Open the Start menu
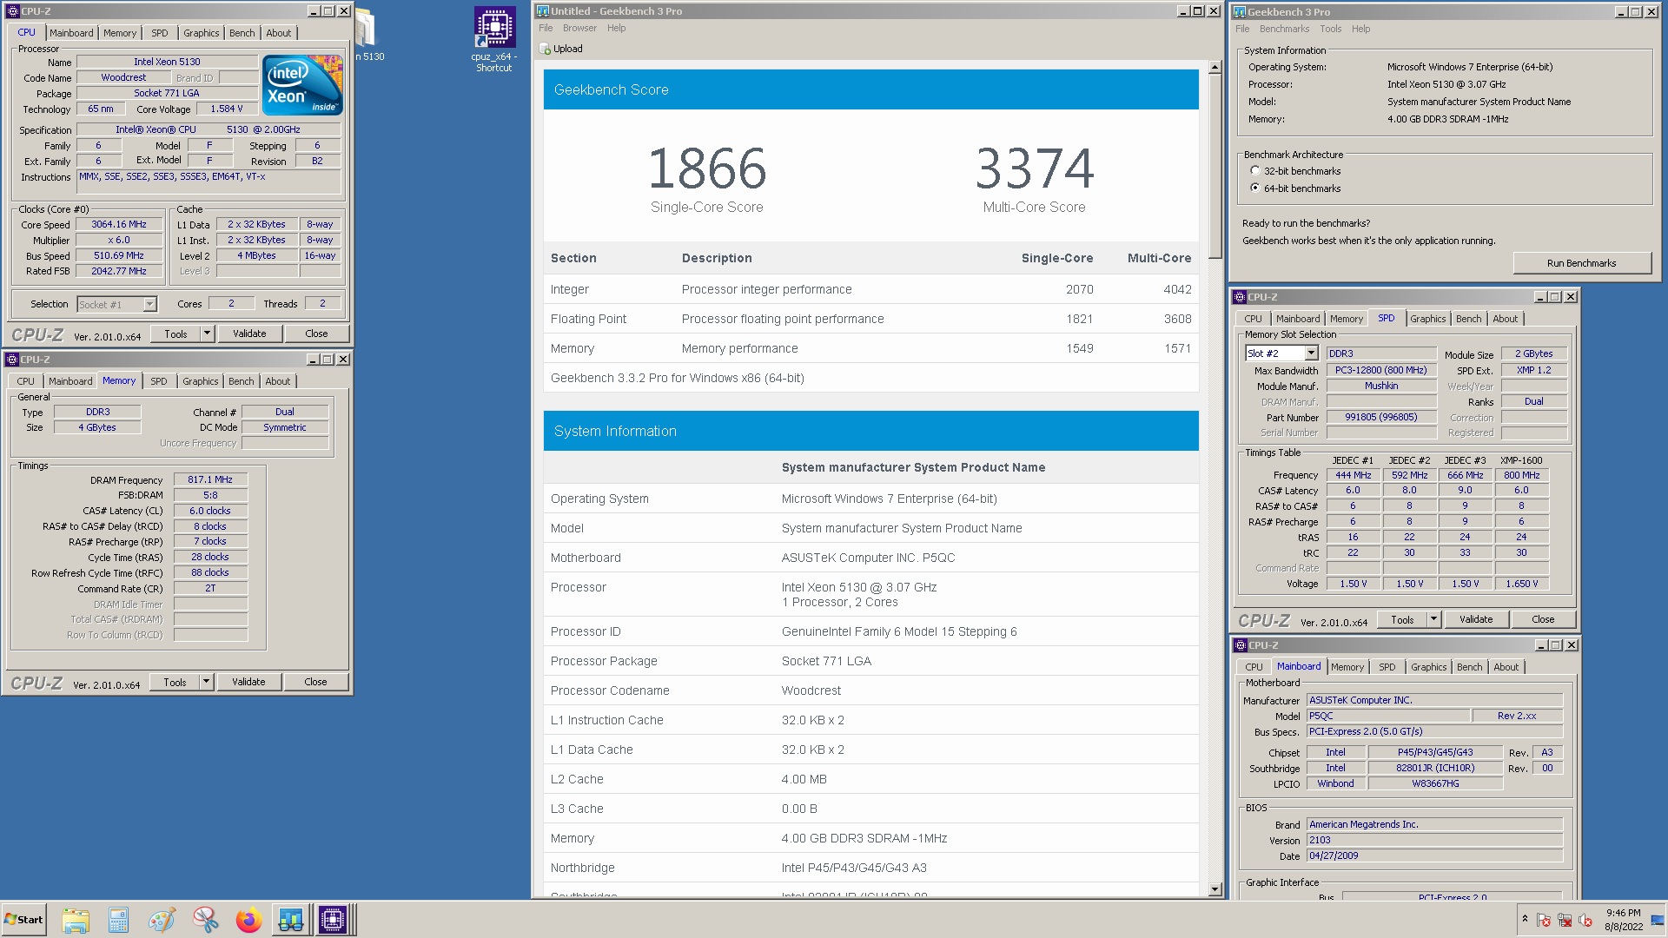This screenshot has width=1668, height=938. point(24,920)
